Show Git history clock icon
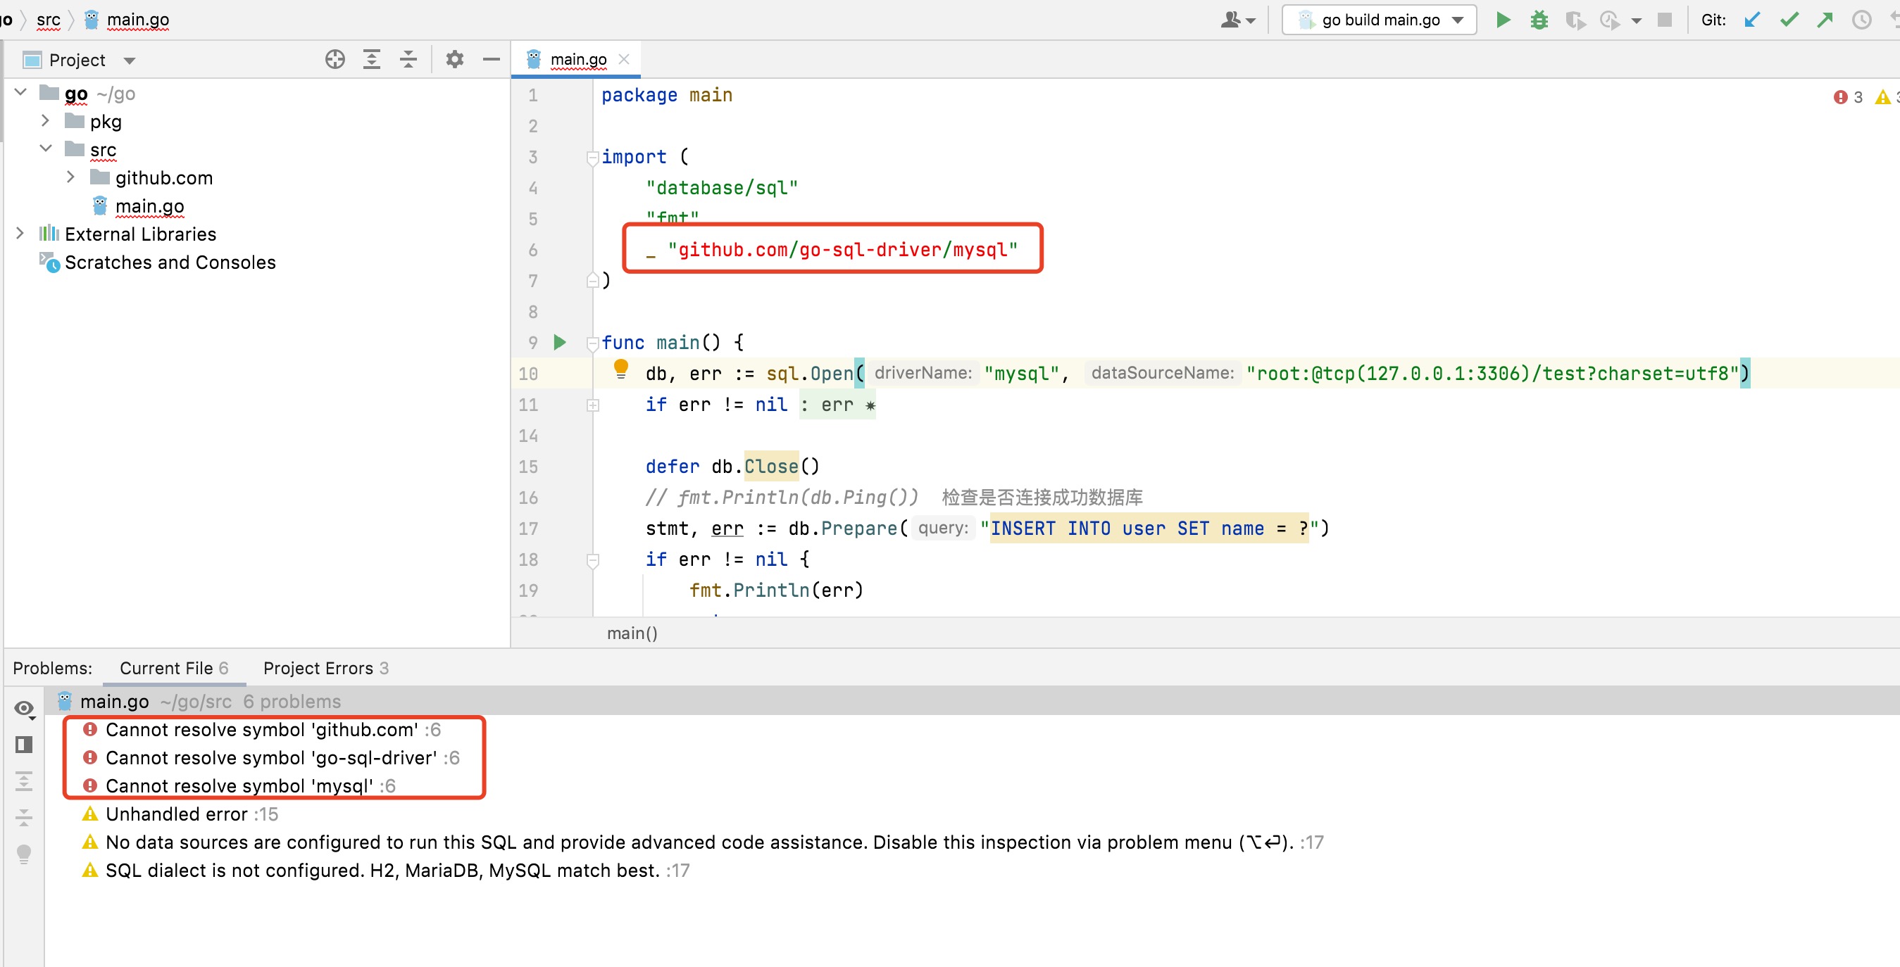The image size is (1900, 967). tap(1862, 20)
